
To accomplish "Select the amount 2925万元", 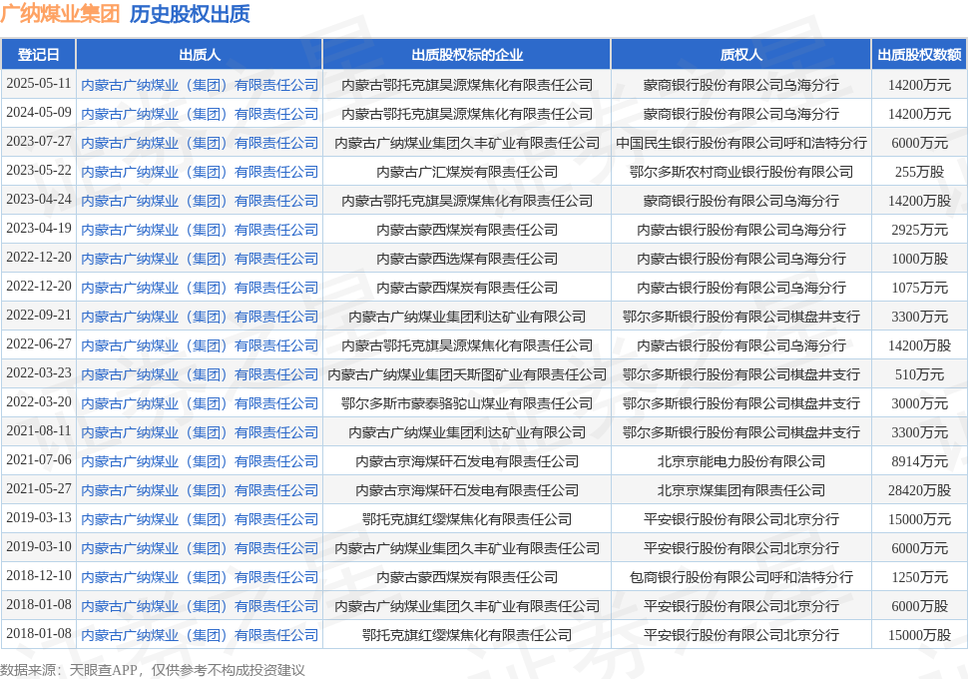I will (919, 230).
